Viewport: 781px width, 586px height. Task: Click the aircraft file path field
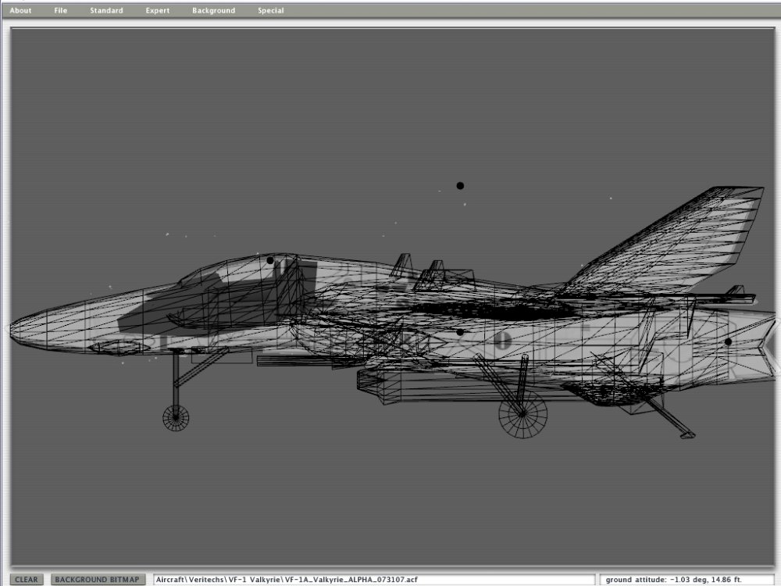373,580
